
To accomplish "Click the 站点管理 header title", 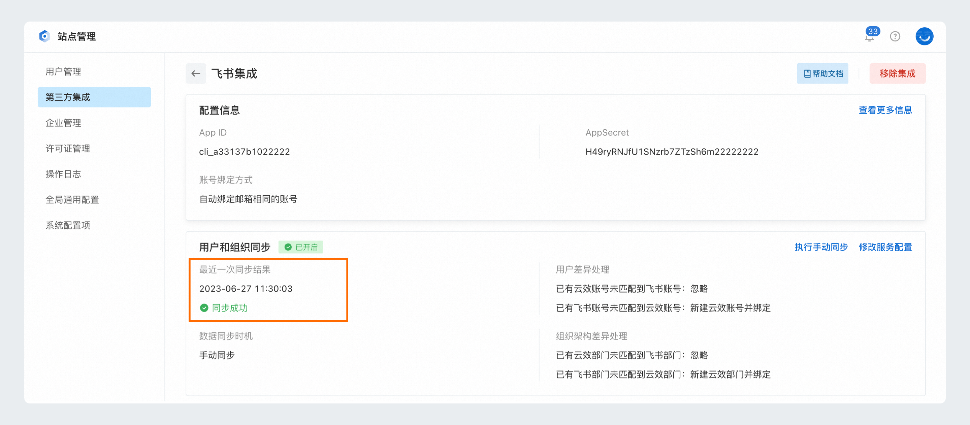I will [76, 36].
